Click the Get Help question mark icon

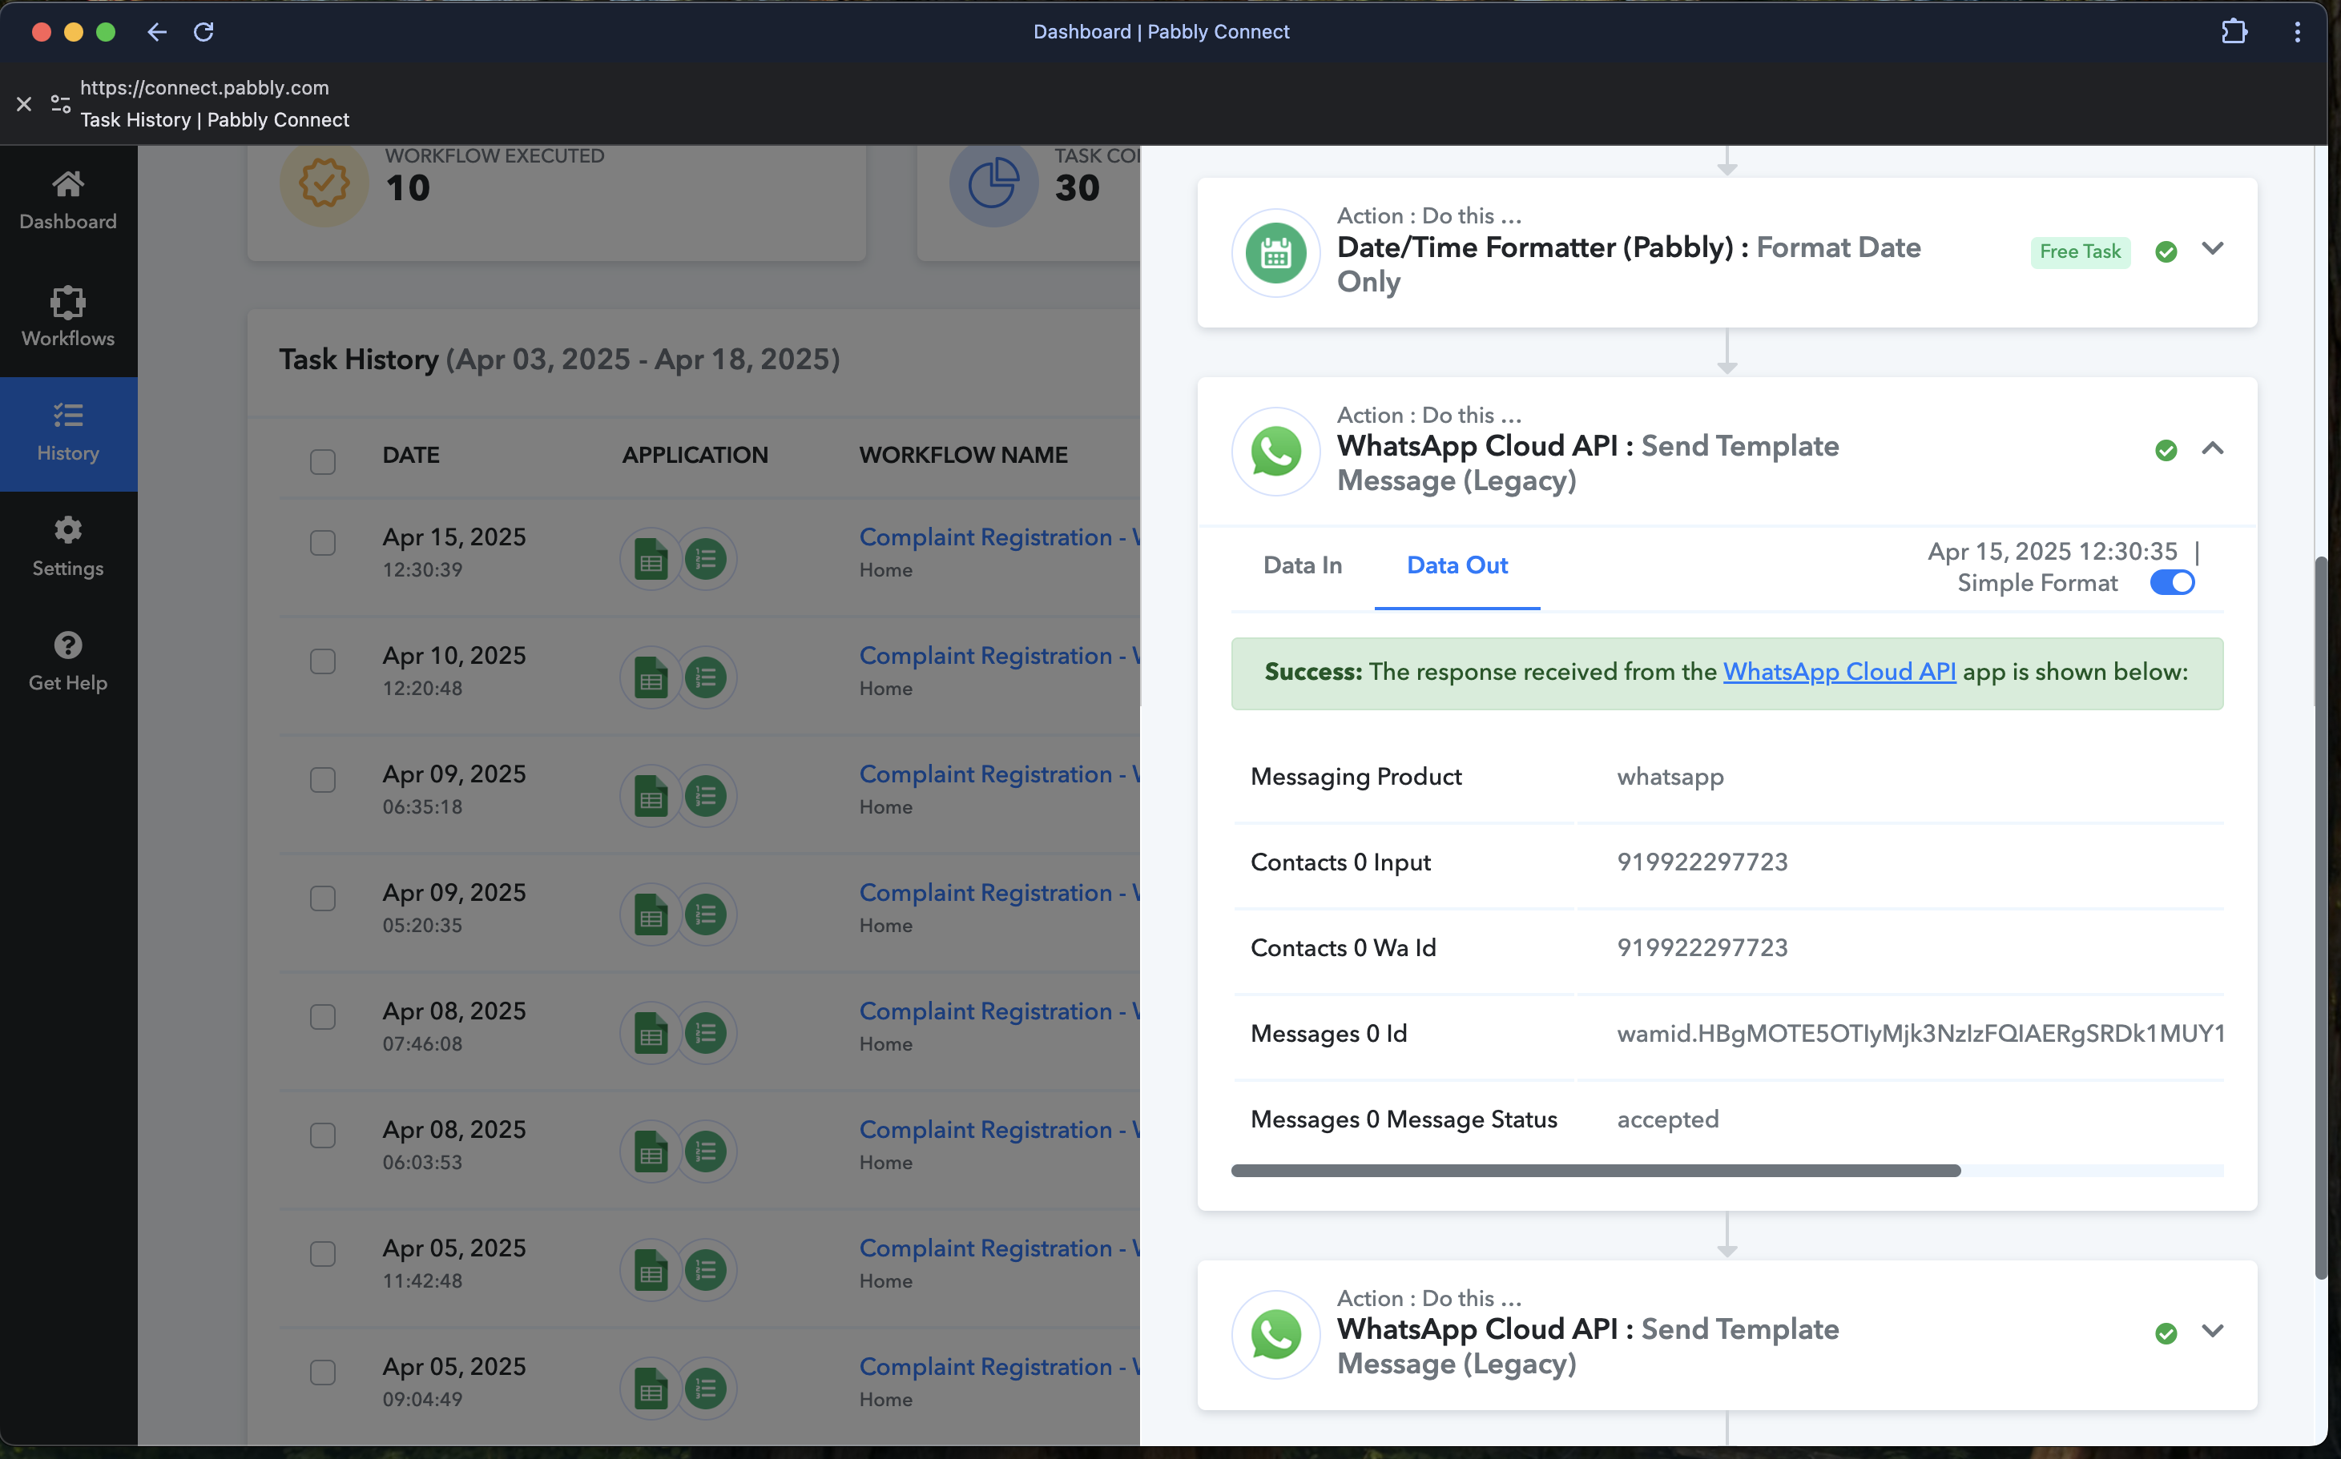67,645
